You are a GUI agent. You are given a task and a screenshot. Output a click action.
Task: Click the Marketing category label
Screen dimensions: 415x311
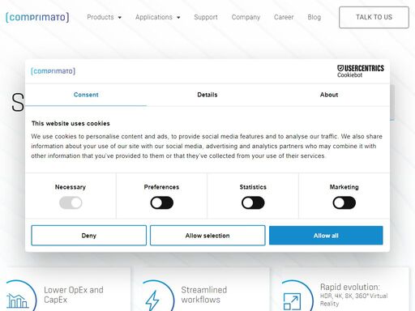(344, 187)
